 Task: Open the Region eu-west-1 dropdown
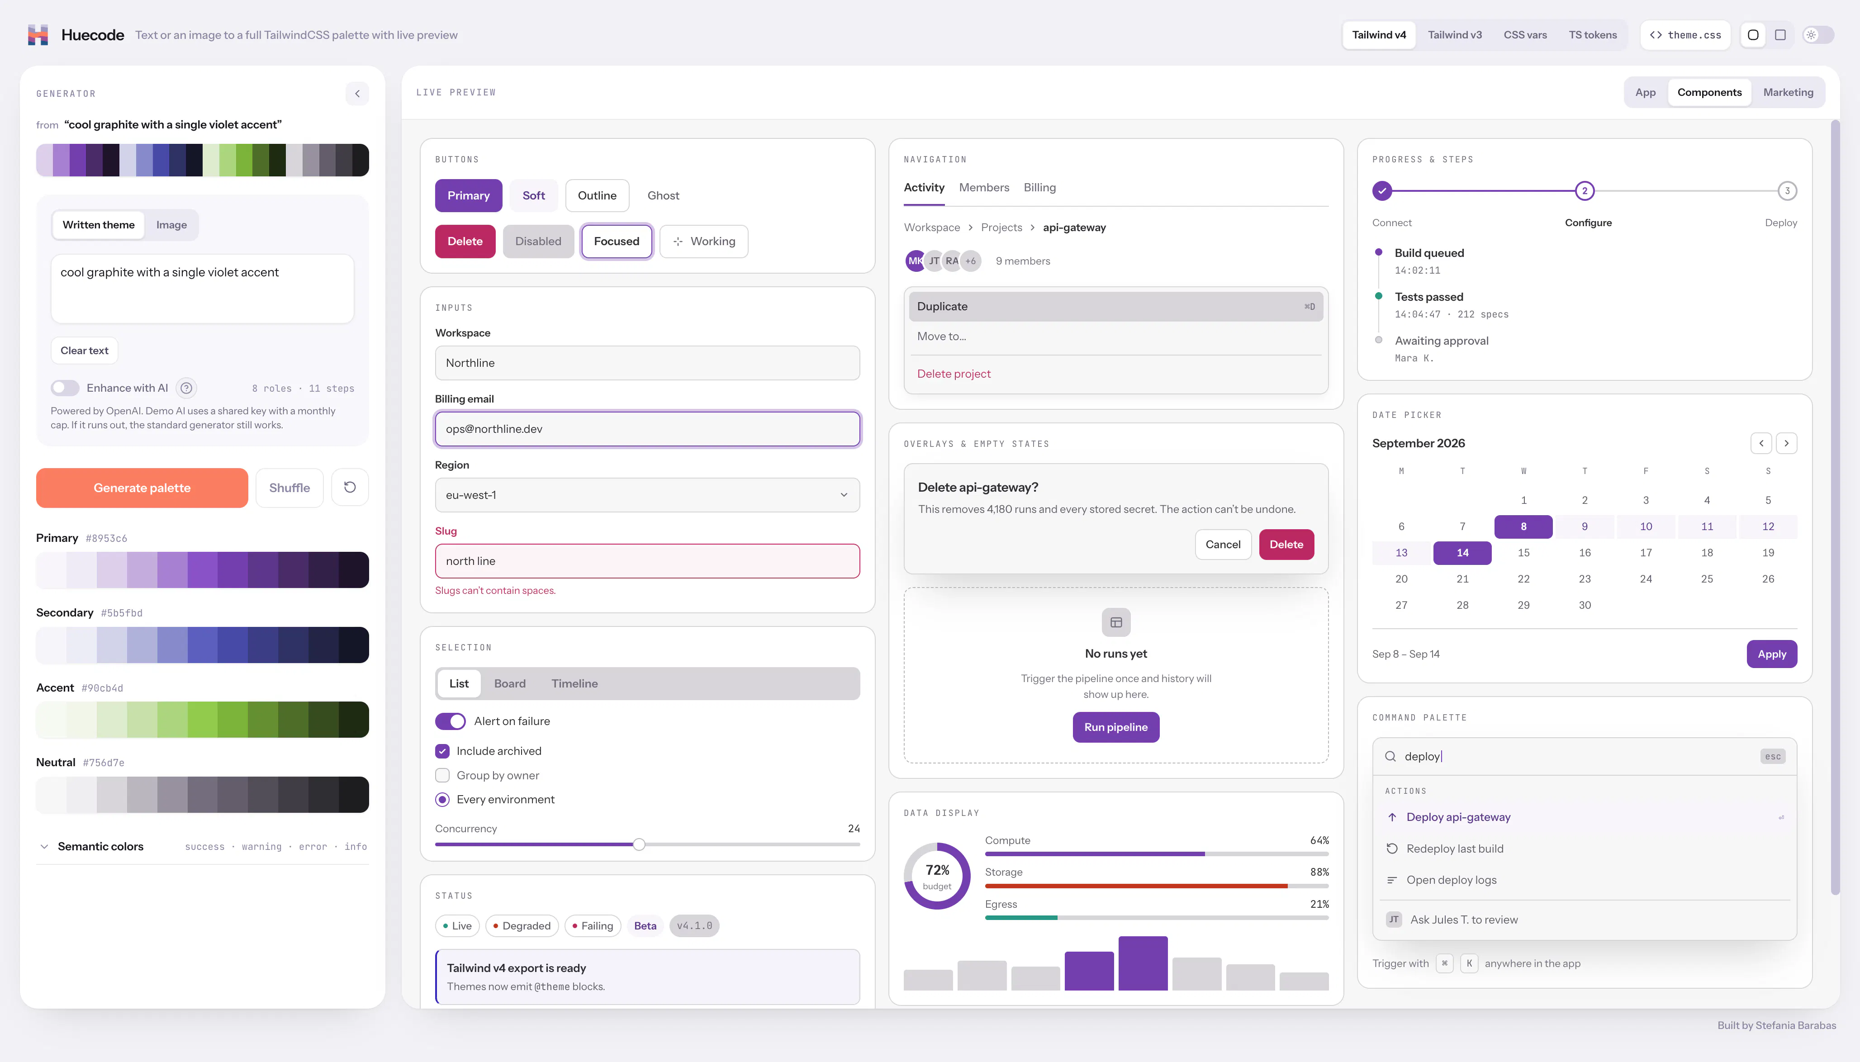pyautogui.click(x=647, y=495)
